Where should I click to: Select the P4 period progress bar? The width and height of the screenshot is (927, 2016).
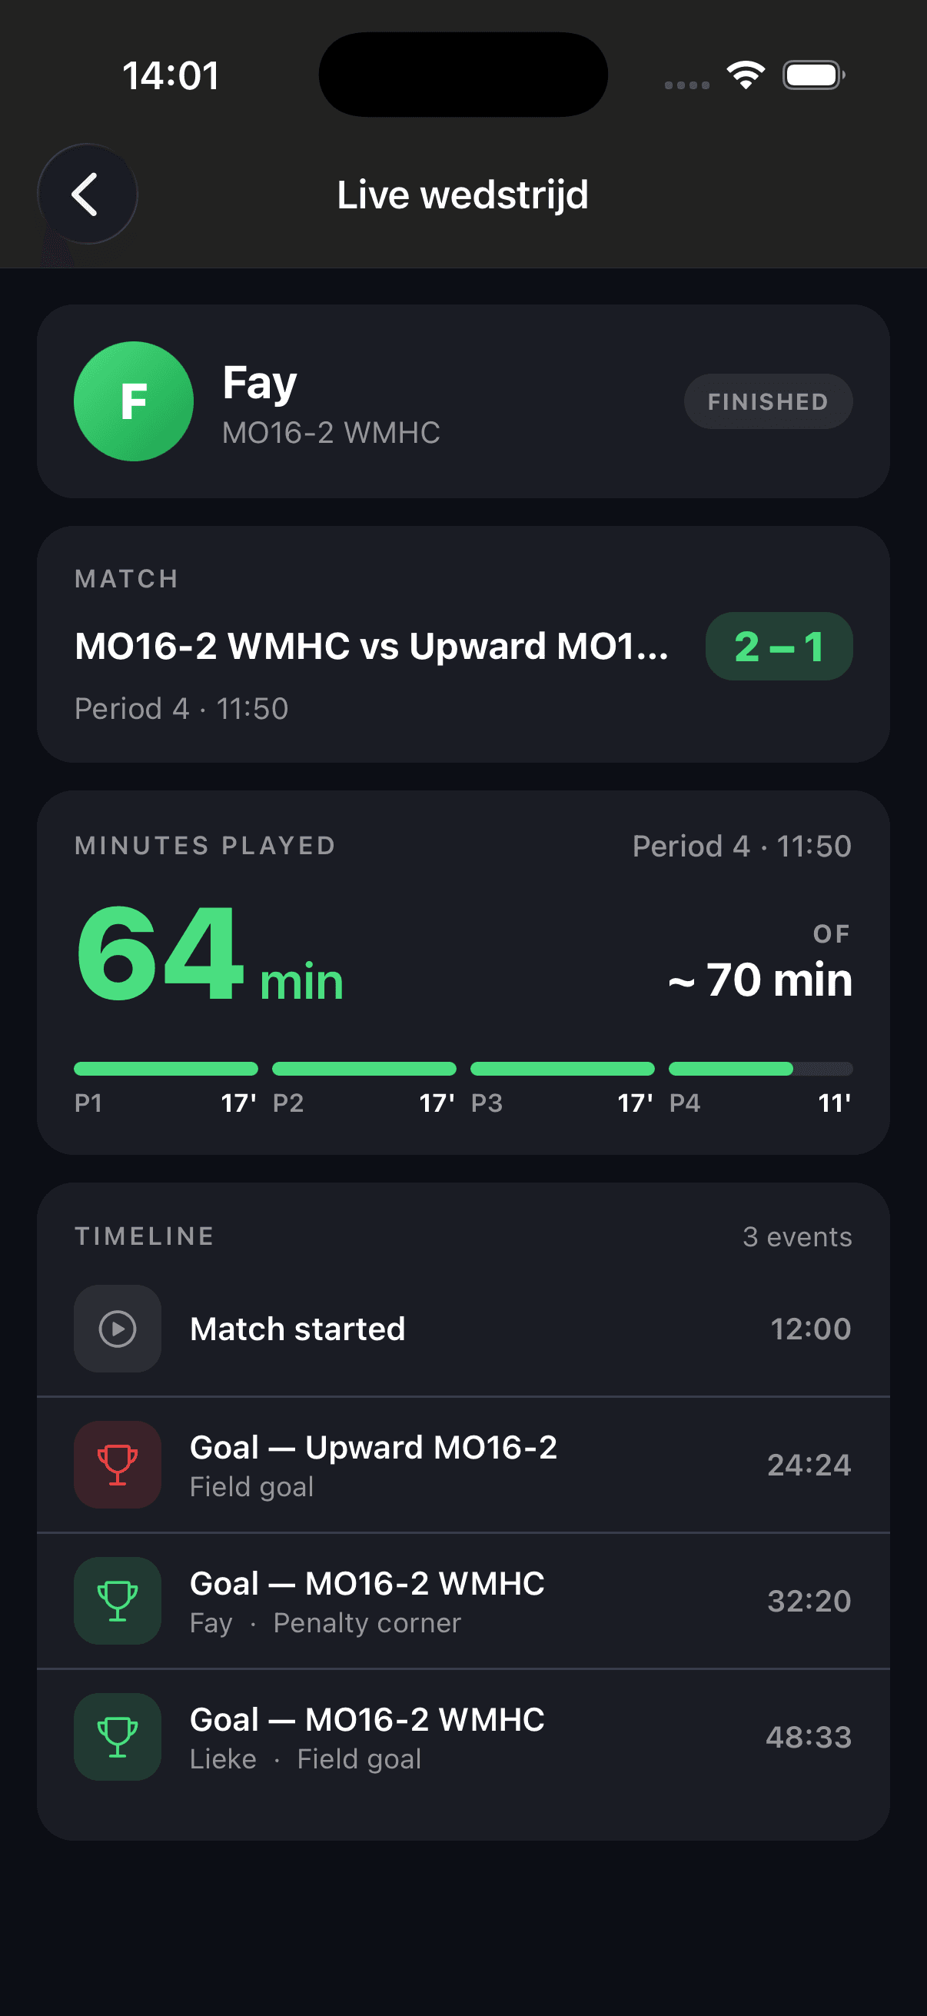(760, 1069)
